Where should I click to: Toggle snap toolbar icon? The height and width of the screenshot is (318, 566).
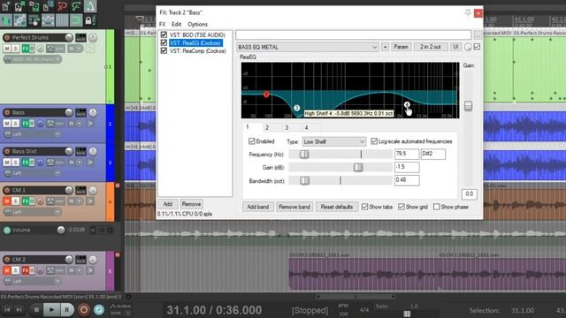[x=76, y=20]
